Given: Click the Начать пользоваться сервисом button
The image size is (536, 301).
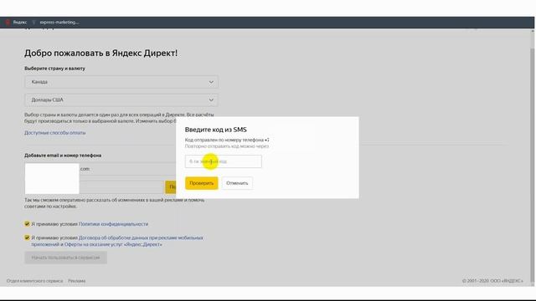Looking at the screenshot, I should [x=65, y=258].
